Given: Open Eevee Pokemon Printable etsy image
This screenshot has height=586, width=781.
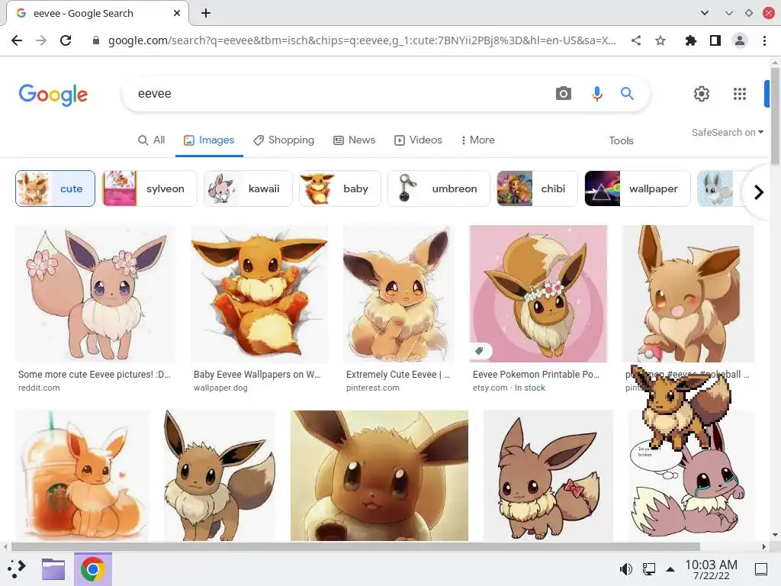Looking at the screenshot, I should click(x=538, y=294).
